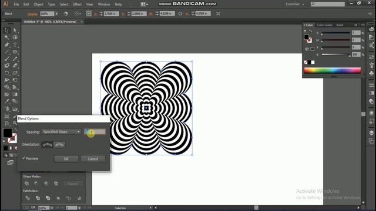
Task: Select the Untitled-5 document tab
Action: click(x=50, y=22)
